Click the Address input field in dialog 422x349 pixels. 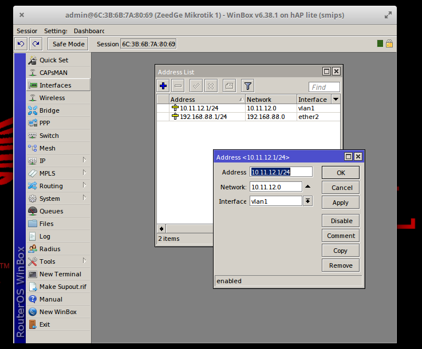[x=281, y=172]
